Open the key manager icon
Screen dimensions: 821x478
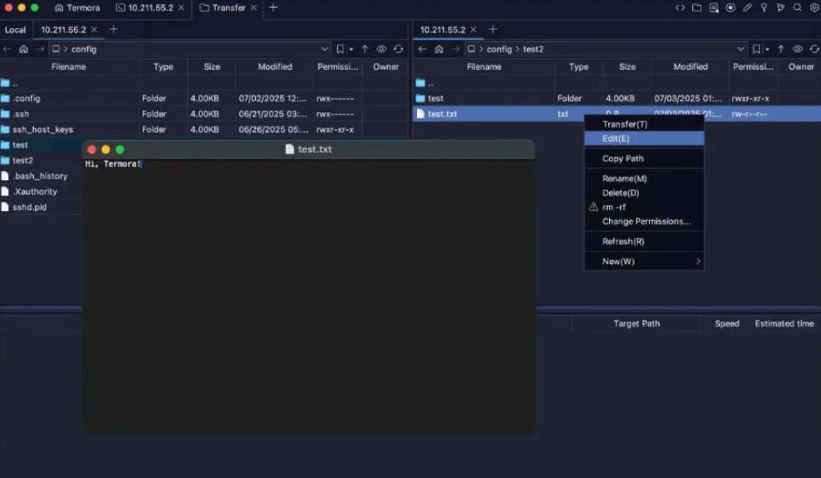point(764,7)
